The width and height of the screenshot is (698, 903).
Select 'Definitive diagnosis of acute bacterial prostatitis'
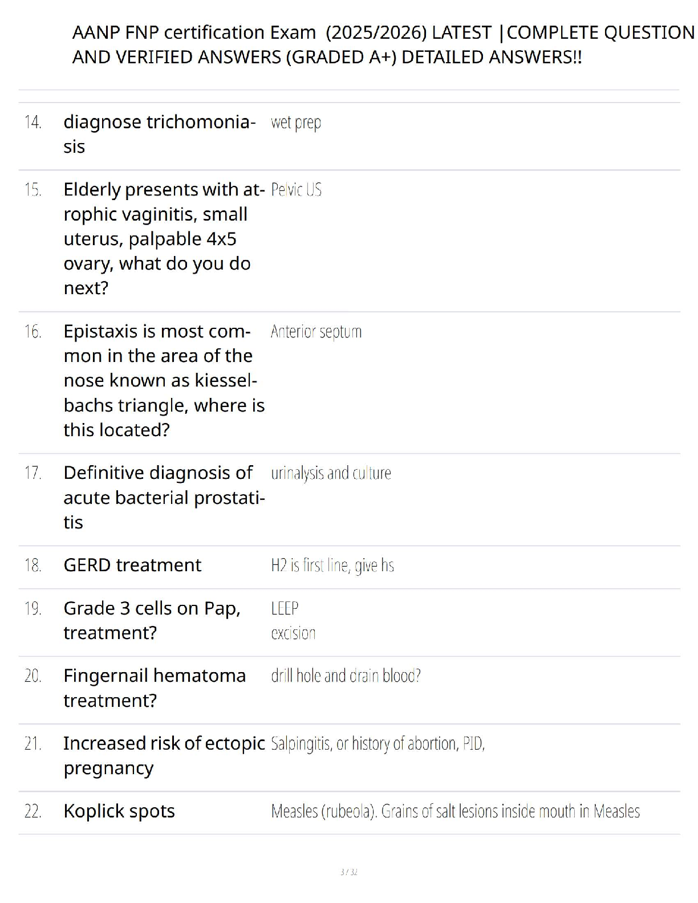(x=164, y=497)
